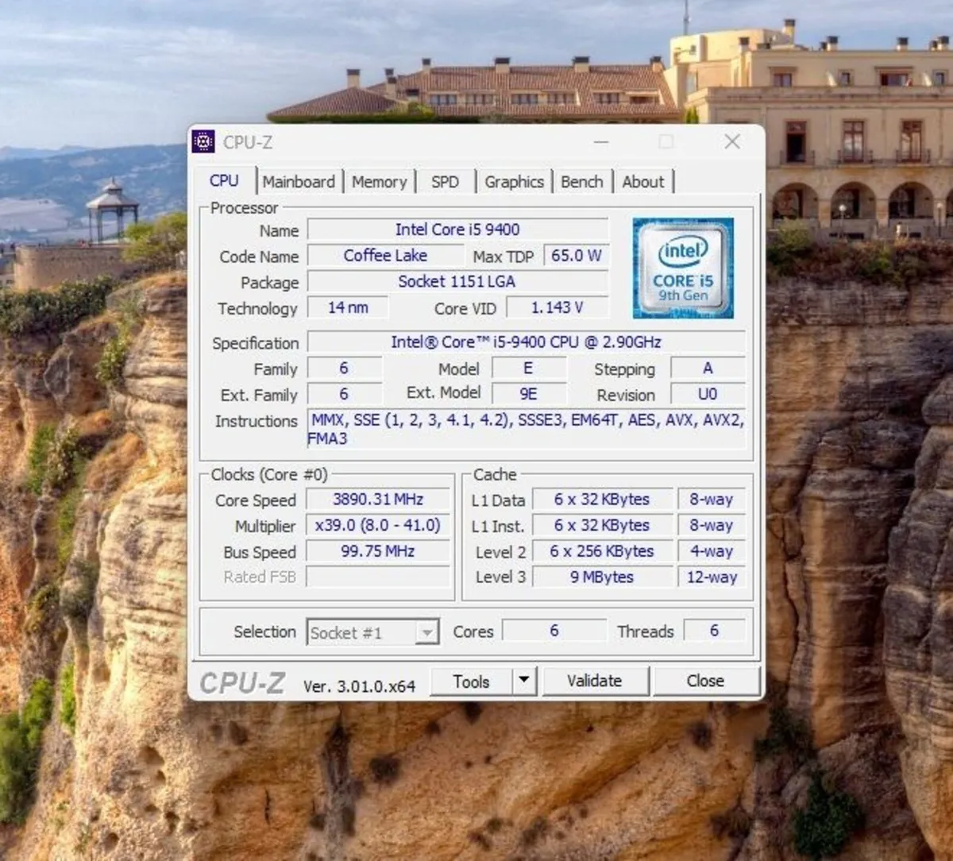The image size is (953, 861).
Task: Click the L1 Inst. '8-way' associativity
Action: point(712,526)
